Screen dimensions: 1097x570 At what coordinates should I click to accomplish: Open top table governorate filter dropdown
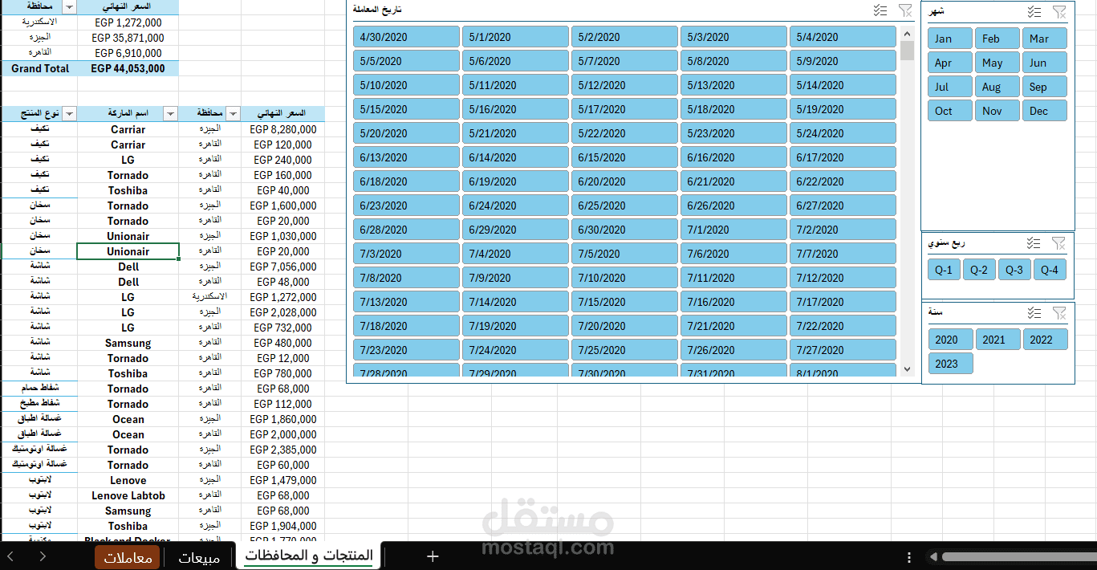[x=69, y=7]
